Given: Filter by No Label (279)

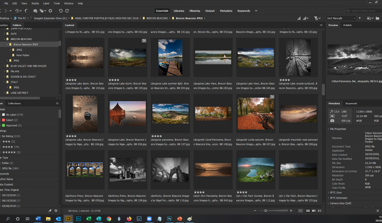Looking at the screenshot, I should tap(15, 115).
